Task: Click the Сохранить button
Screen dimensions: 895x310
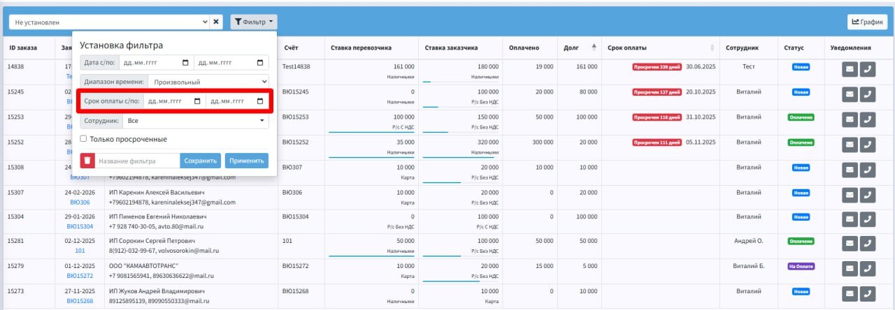Action: point(201,161)
